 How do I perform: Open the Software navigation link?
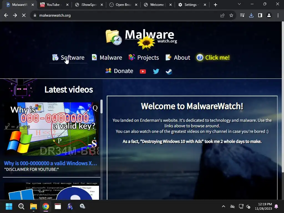[x=68, y=58]
